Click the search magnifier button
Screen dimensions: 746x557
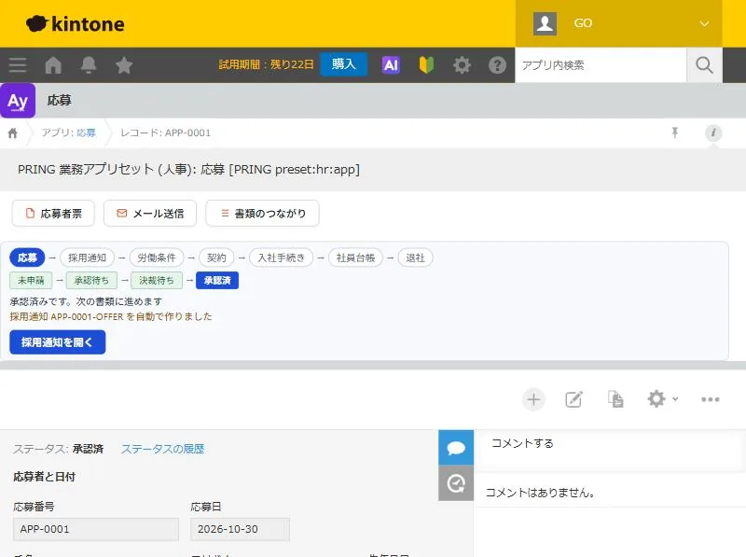pos(704,64)
